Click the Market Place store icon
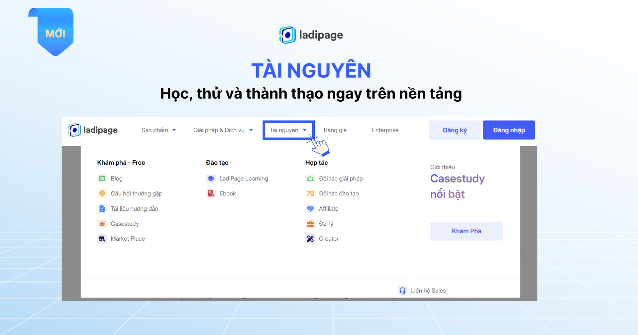Viewport: 638px width, 335px height. pos(102,239)
